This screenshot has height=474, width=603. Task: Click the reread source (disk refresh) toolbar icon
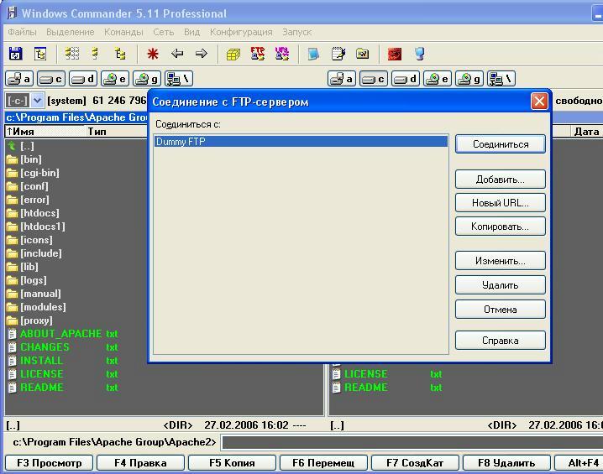[16, 54]
